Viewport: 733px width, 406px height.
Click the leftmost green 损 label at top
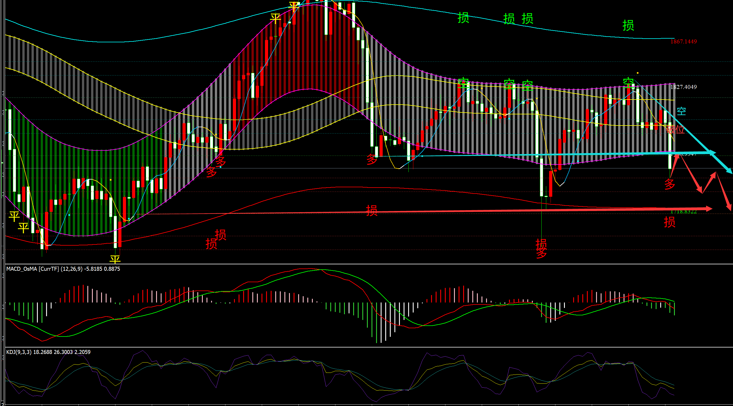point(463,18)
